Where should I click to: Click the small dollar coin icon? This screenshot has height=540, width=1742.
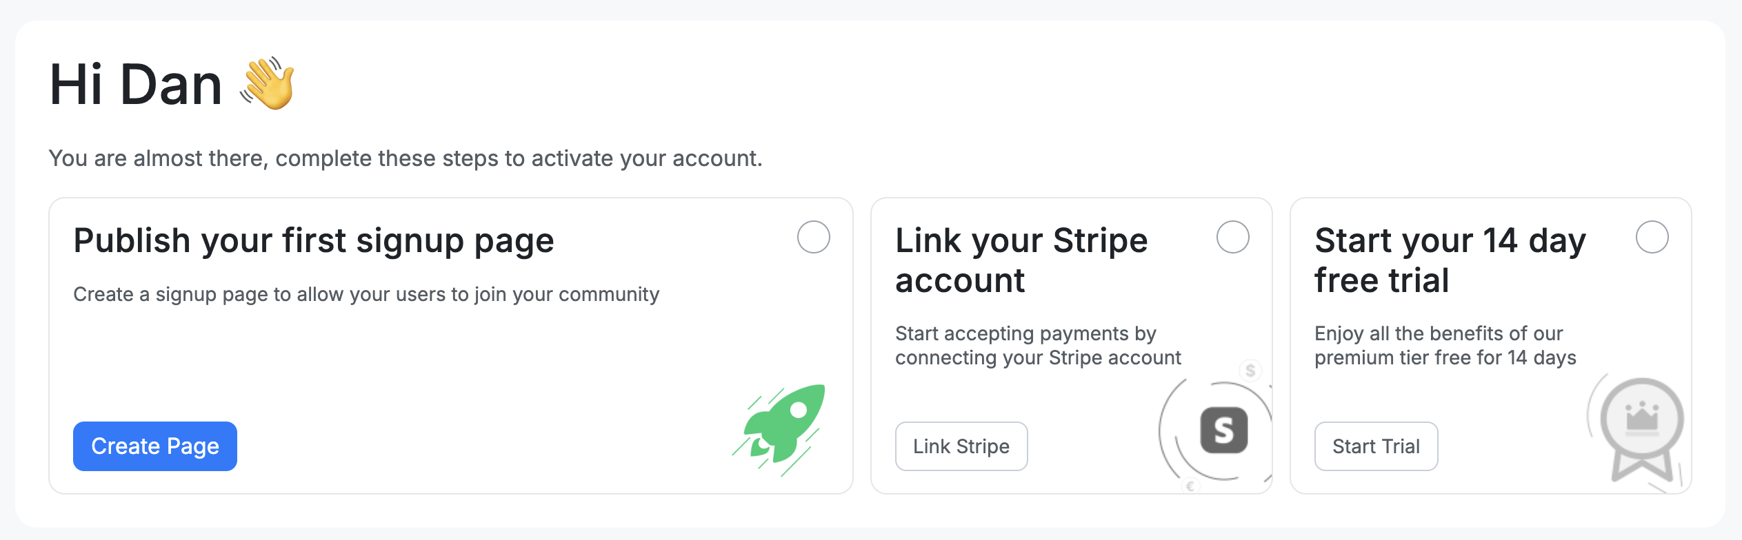click(x=1250, y=371)
